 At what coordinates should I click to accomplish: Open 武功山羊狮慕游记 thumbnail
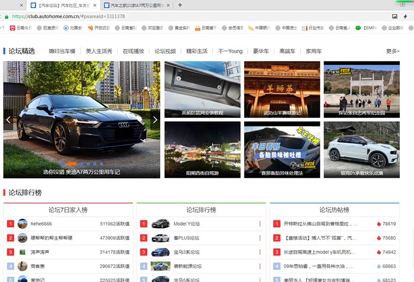[282, 89]
